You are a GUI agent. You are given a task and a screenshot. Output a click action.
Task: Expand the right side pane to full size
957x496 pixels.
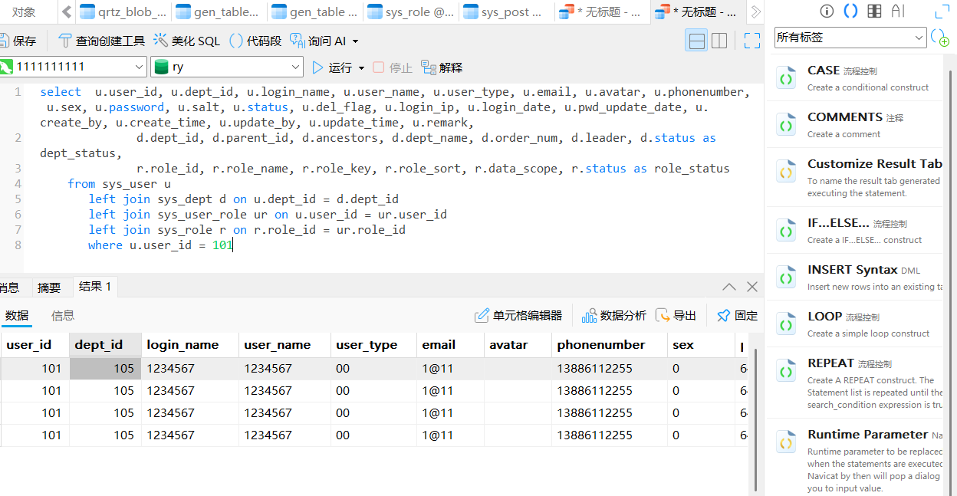(942, 12)
